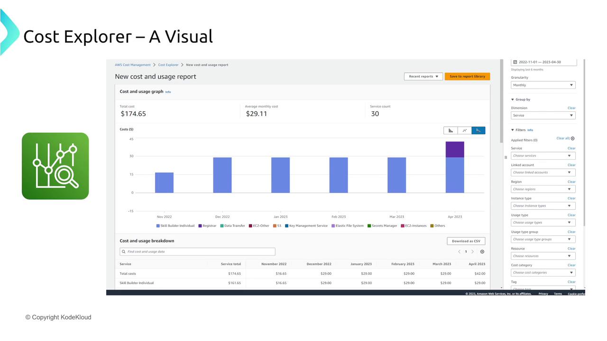607x341 pixels.
Task: Open the Choose regions dropdown
Action: pos(543,189)
